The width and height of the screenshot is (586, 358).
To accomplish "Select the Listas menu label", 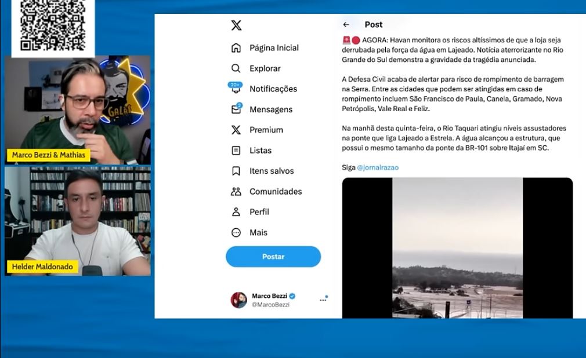I will [261, 151].
